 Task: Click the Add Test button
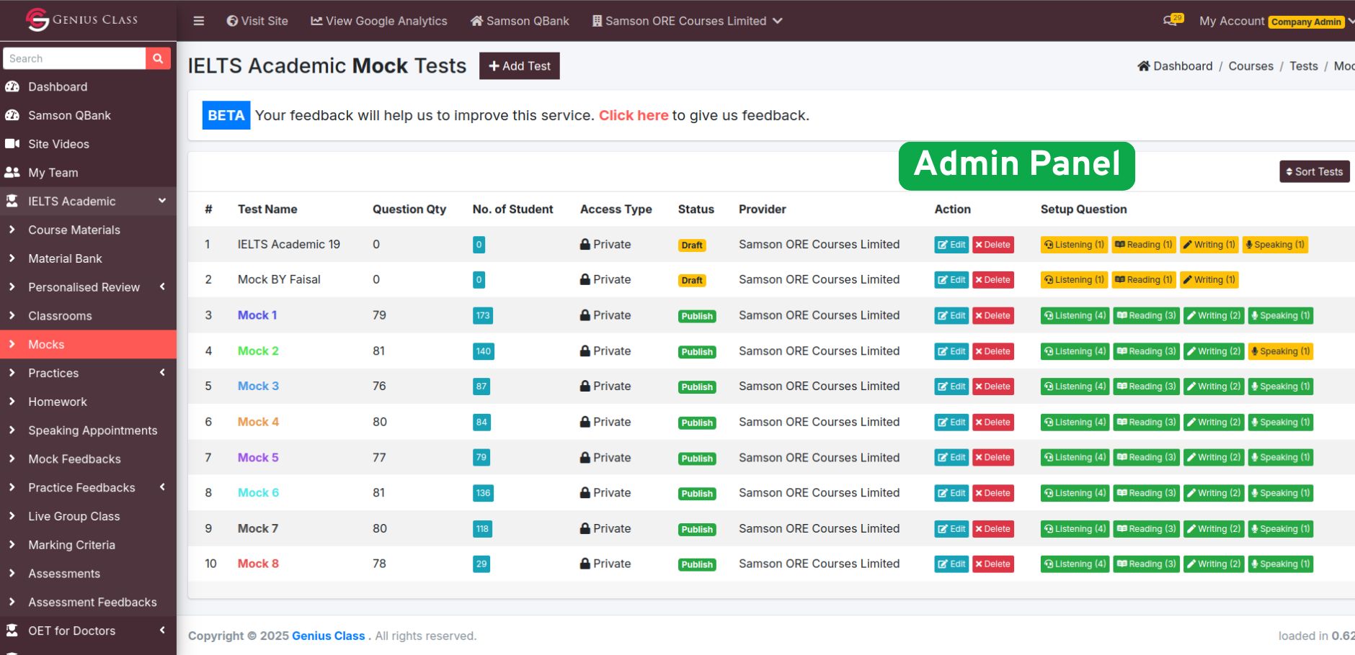pyautogui.click(x=519, y=66)
